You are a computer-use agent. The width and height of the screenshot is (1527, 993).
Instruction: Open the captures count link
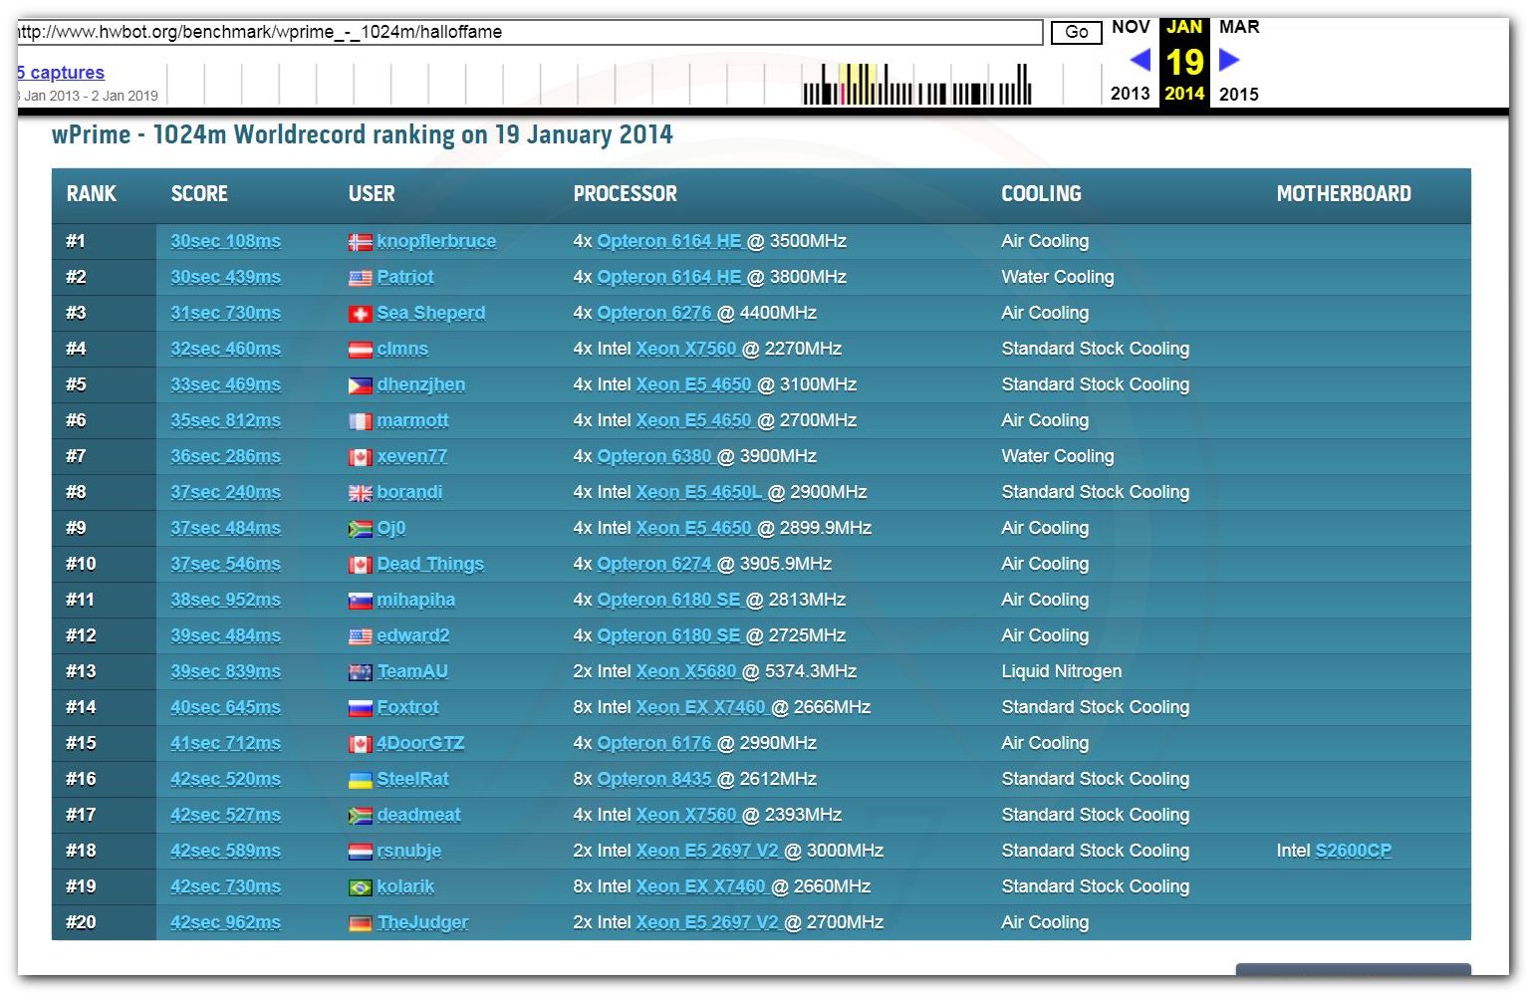point(60,73)
